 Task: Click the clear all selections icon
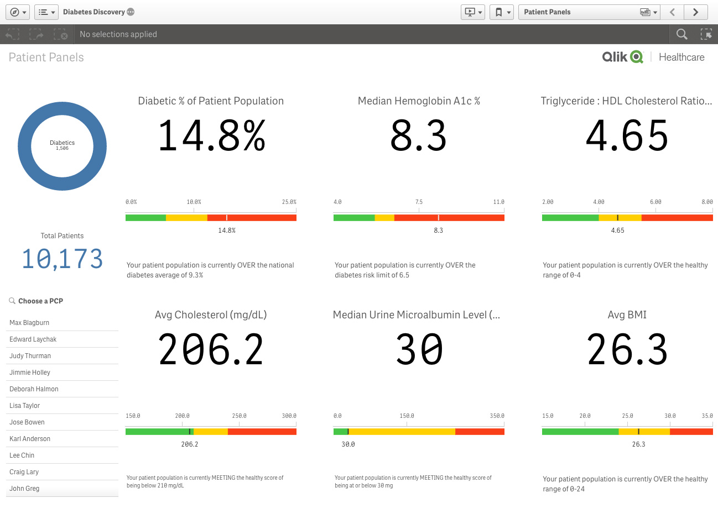61,34
